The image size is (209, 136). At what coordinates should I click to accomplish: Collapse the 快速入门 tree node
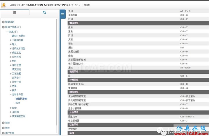click(x=7, y=32)
